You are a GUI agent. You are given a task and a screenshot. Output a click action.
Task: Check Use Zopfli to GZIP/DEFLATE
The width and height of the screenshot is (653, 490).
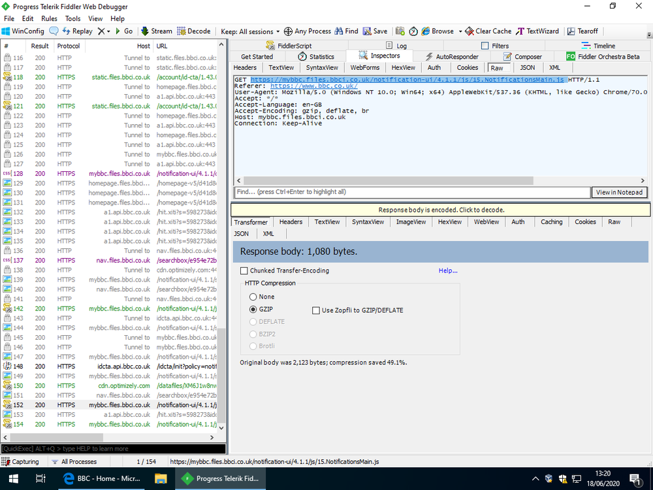pos(315,310)
